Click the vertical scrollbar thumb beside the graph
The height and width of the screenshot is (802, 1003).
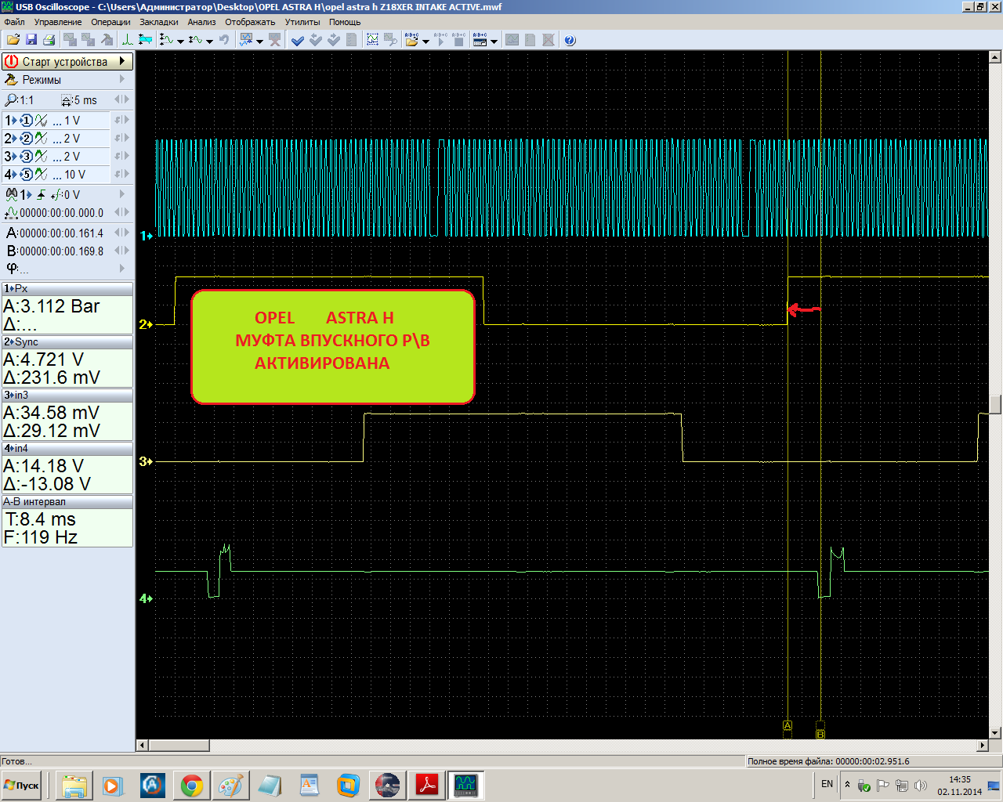[x=995, y=405]
